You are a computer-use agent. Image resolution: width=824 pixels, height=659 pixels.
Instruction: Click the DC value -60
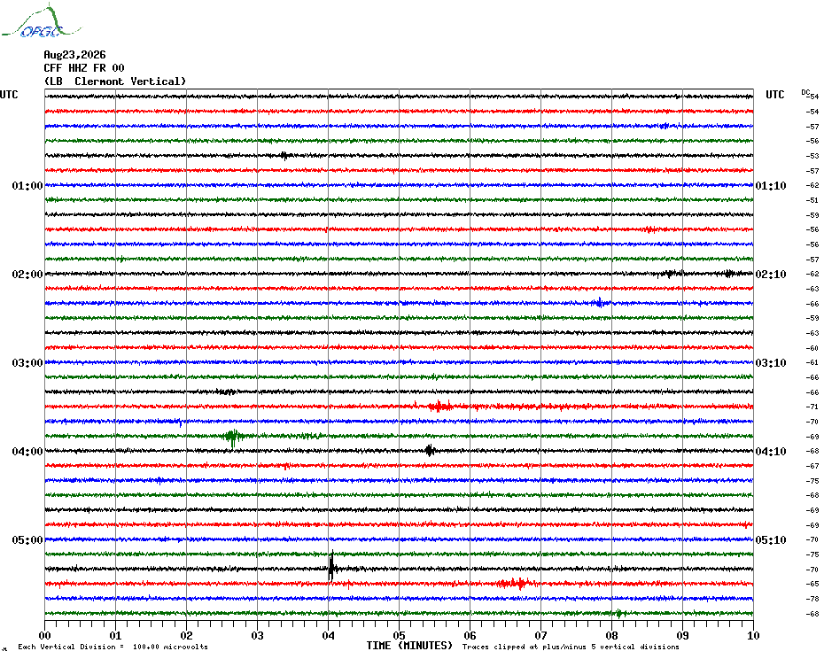click(x=813, y=348)
